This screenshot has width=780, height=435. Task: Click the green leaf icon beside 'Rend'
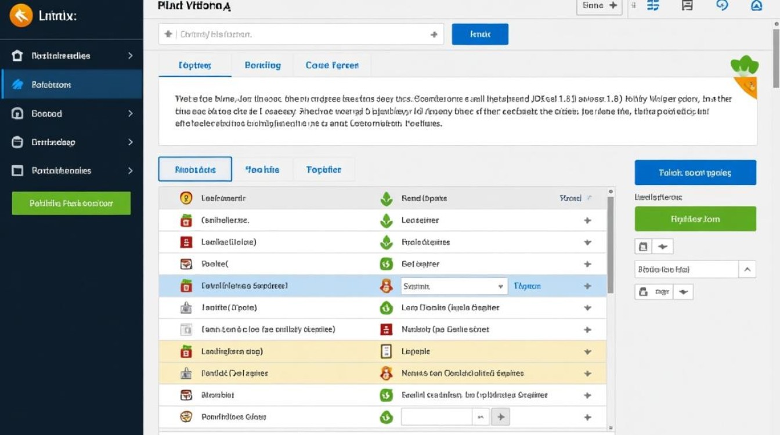click(386, 198)
